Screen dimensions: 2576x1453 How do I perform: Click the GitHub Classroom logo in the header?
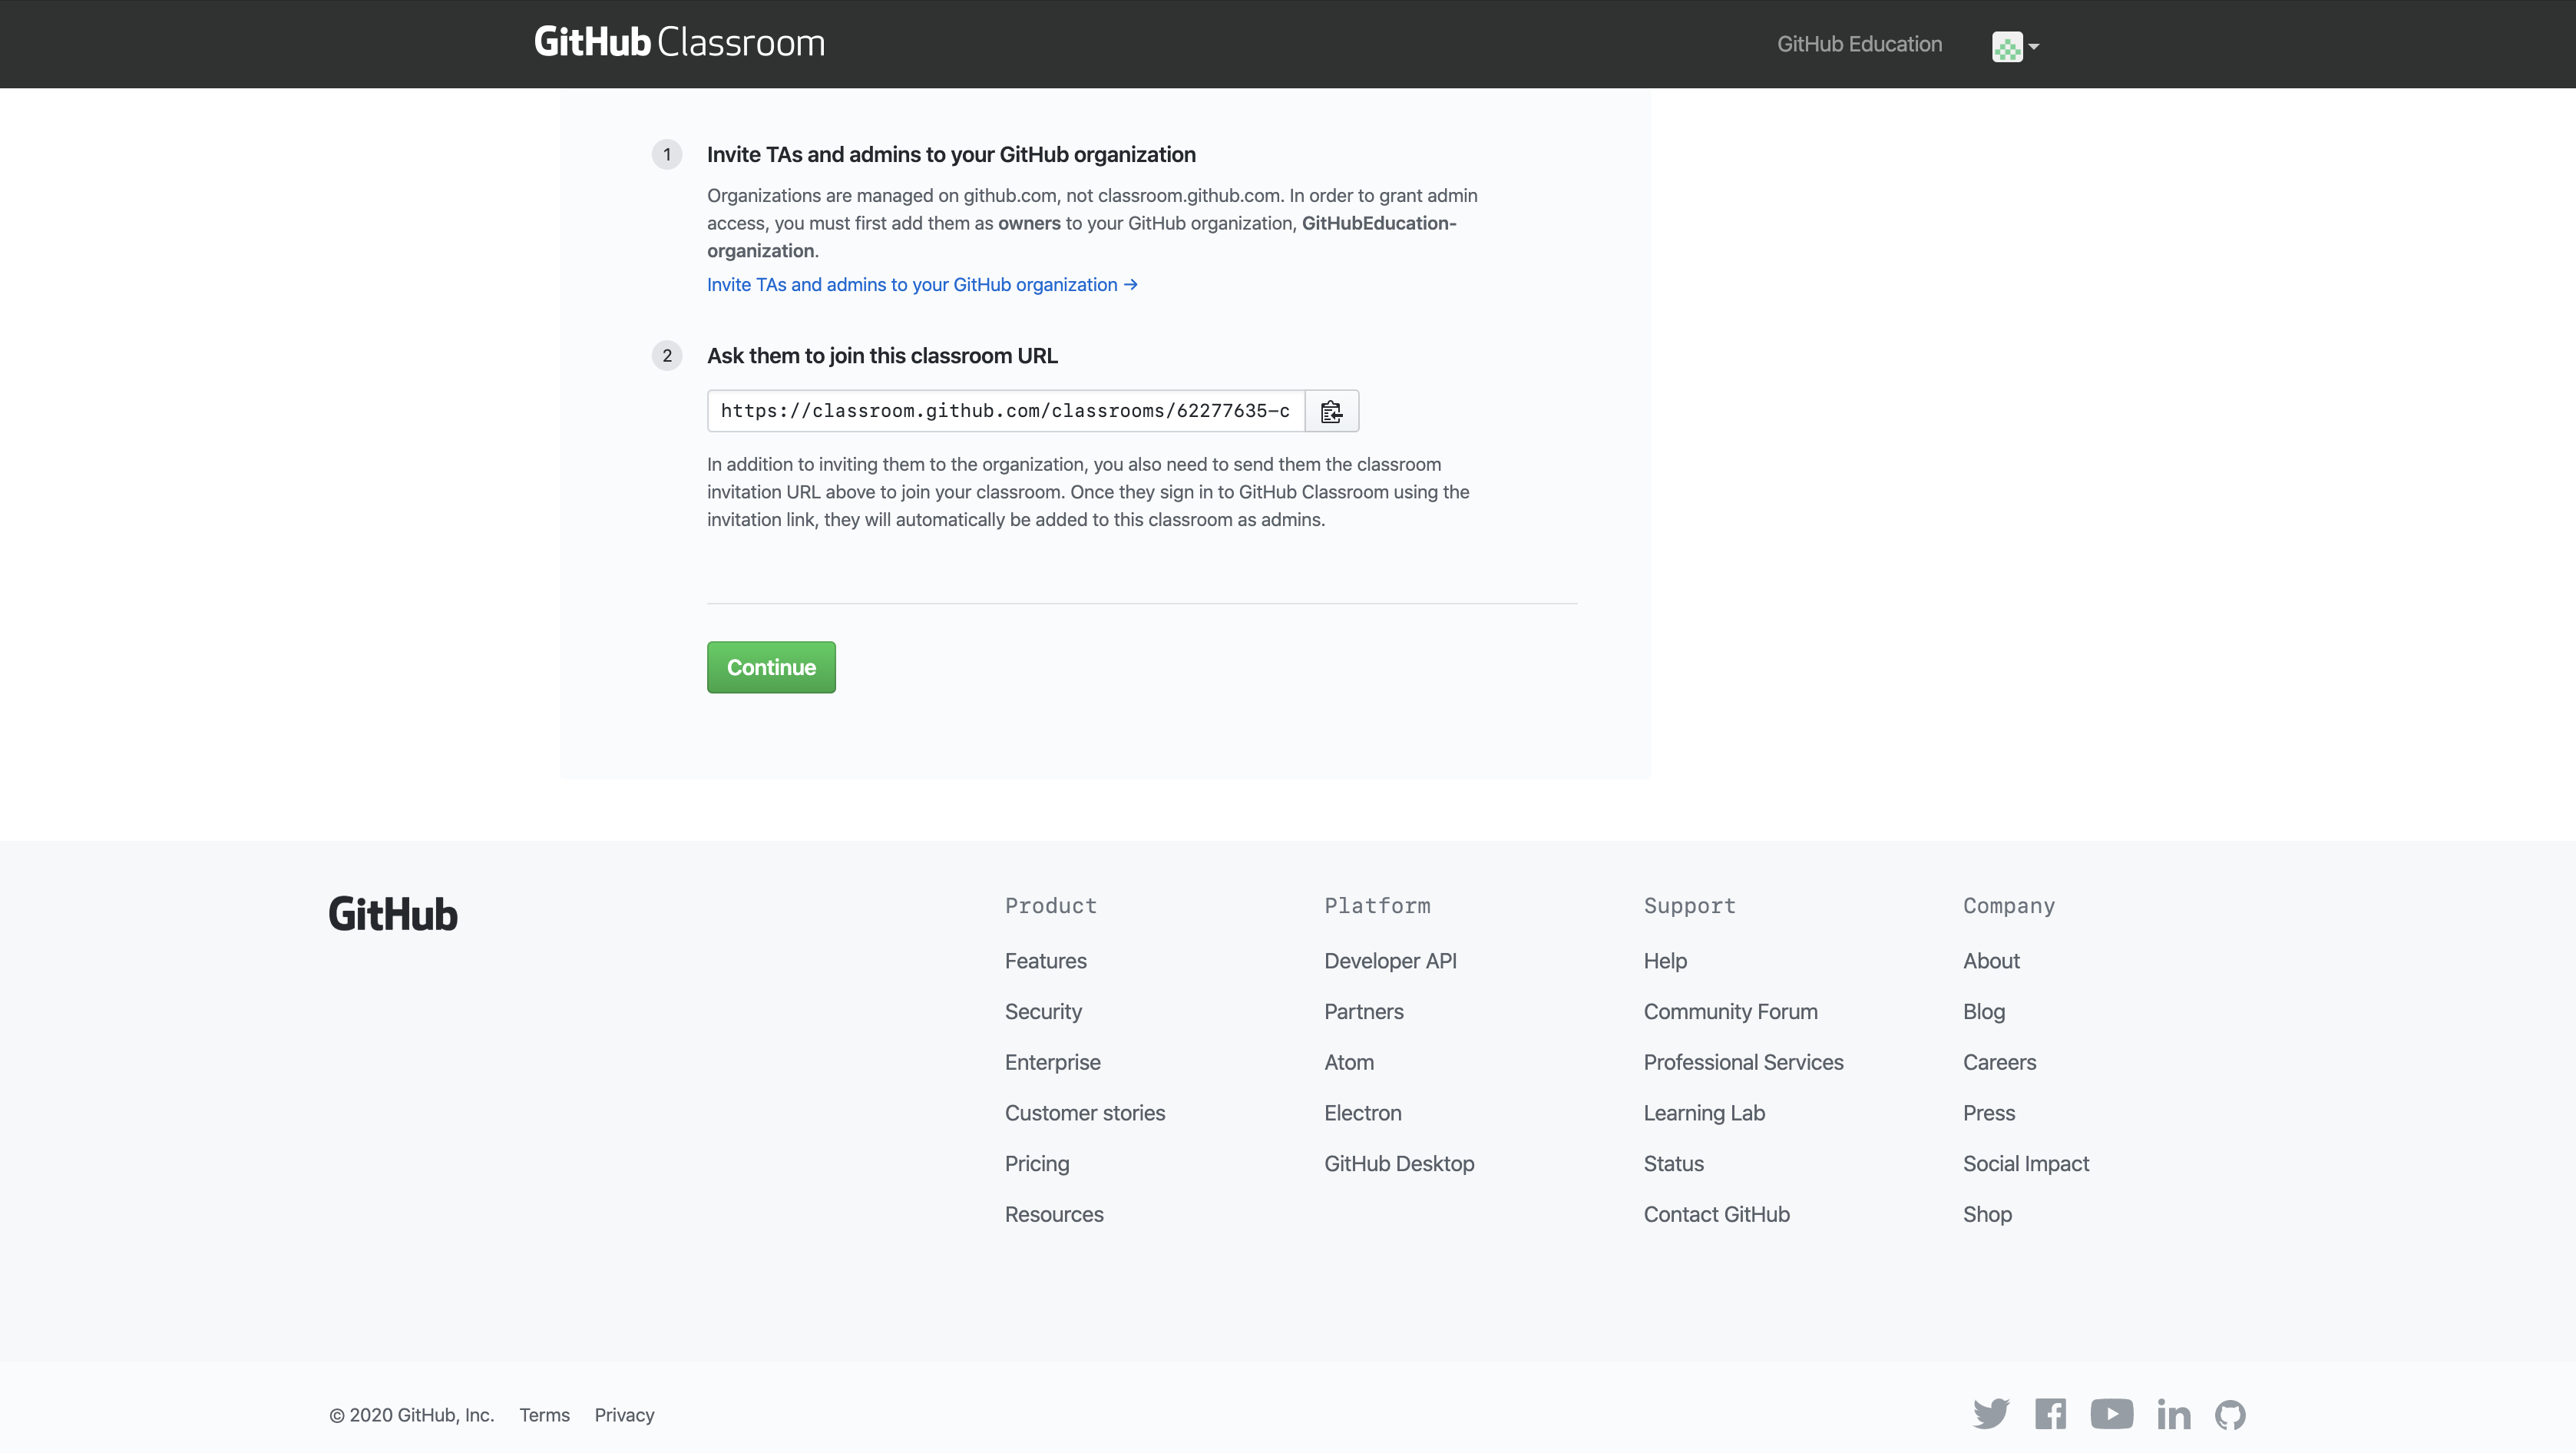[679, 42]
